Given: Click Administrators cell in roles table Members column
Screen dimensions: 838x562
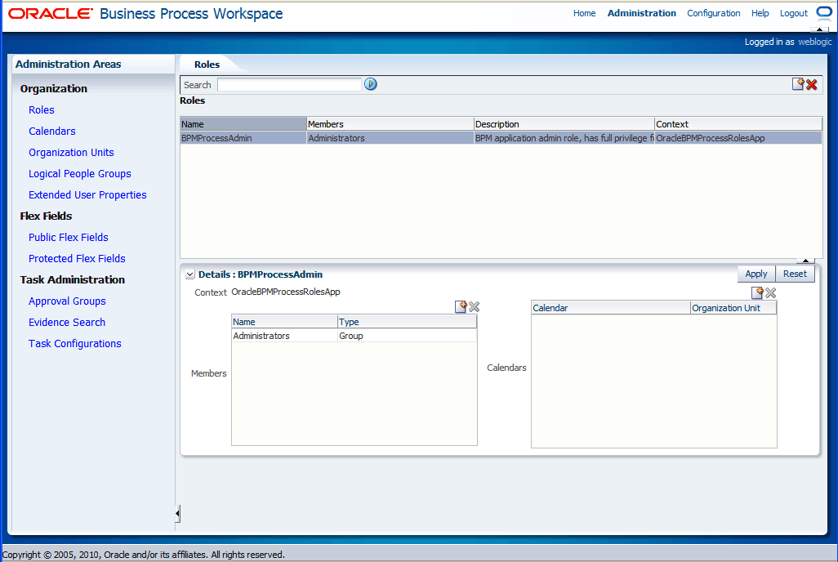Looking at the screenshot, I should (x=390, y=138).
